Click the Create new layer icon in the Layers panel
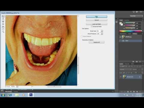This screenshot has width=144, height=108. point(137,91)
